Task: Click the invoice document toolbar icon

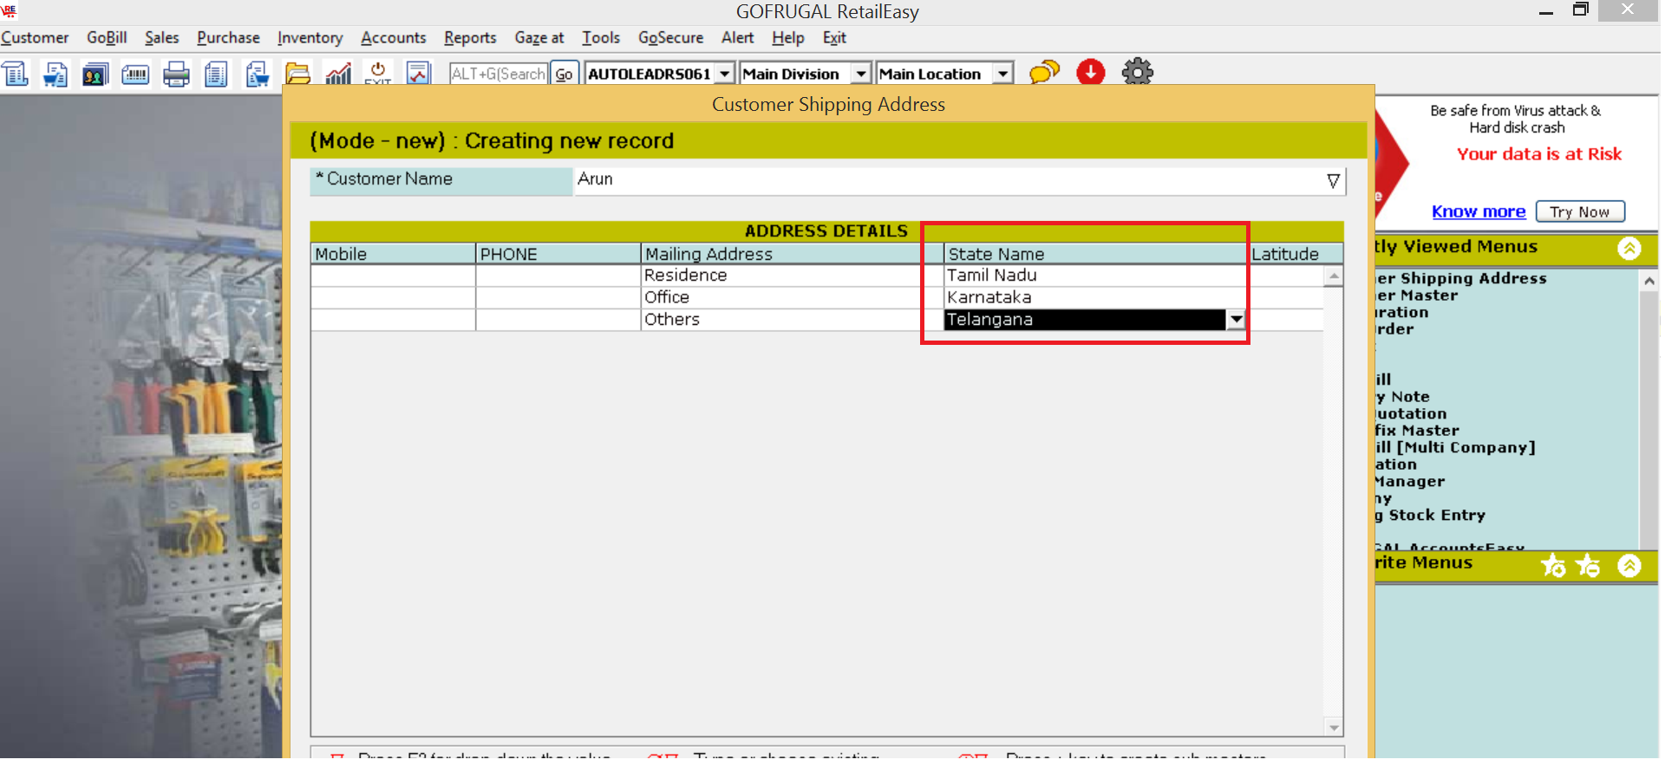Action: coord(16,74)
